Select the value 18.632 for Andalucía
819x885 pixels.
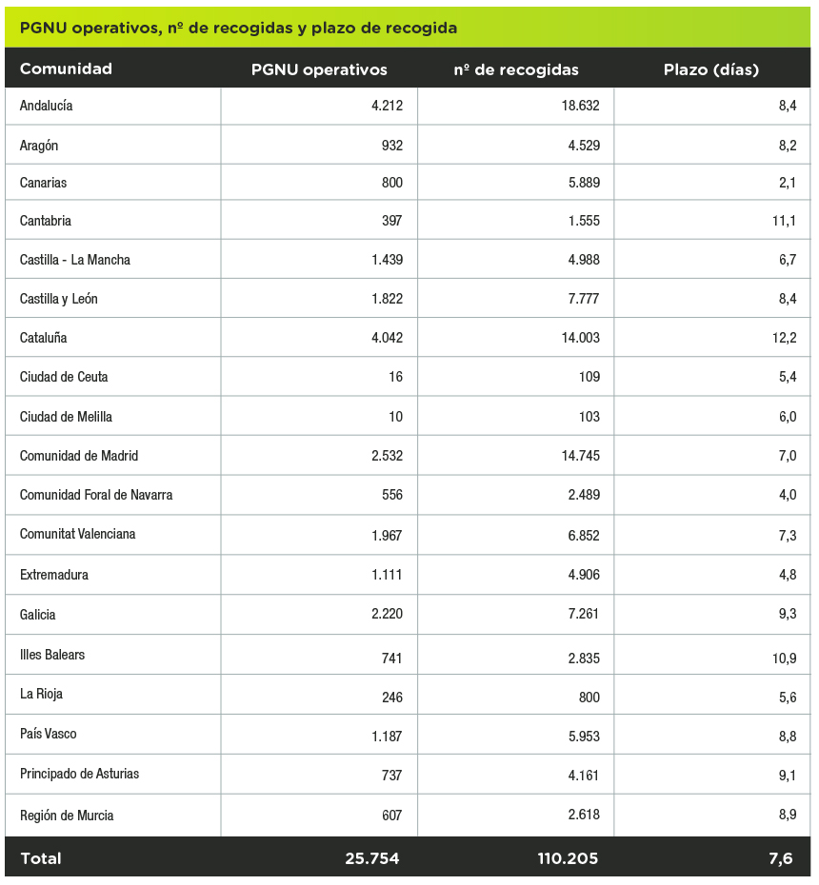(x=580, y=106)
